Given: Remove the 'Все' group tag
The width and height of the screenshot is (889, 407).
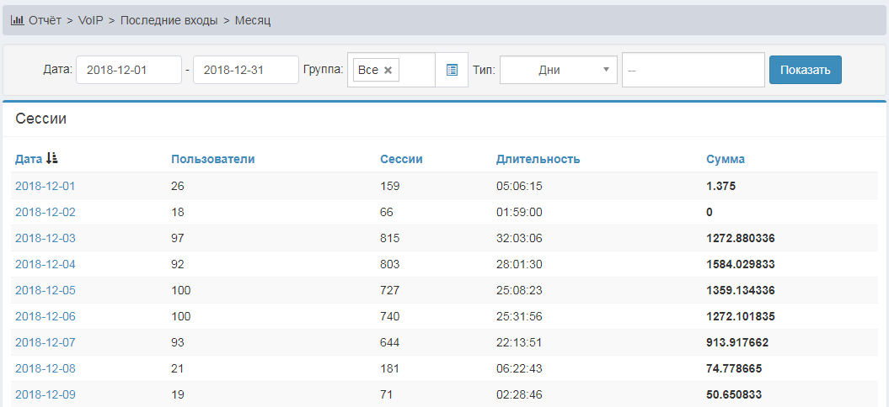Looking at the screenshot, I should [388, 71].
